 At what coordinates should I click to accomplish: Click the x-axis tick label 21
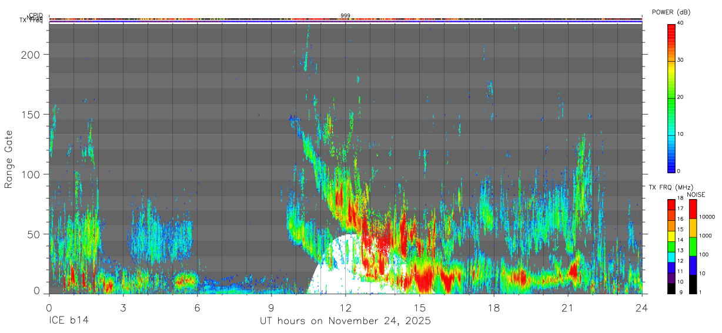[x=567, y=308]
